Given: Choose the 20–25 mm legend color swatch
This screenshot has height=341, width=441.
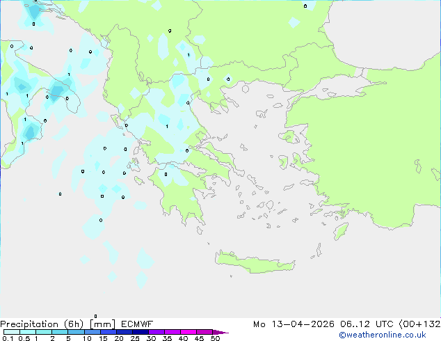Looking at the screenshot, I should [x=124, y=332].
